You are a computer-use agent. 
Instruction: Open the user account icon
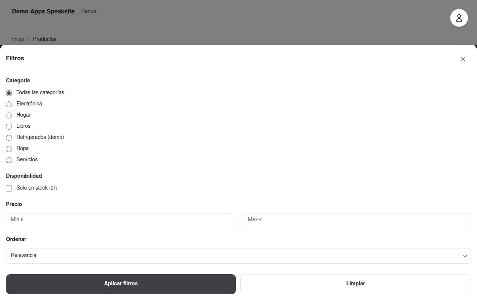(459, 18)
